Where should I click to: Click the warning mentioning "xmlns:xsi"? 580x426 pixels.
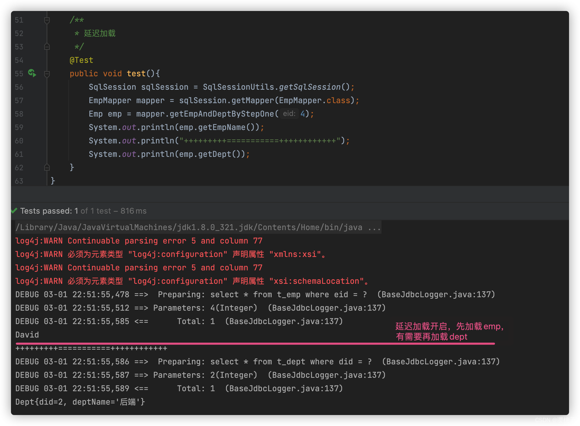(171, 254)
